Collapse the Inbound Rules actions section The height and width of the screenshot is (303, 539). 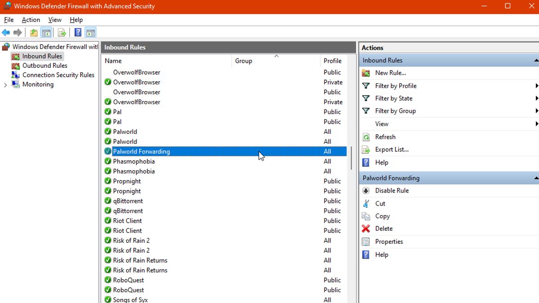pos(536,60)
